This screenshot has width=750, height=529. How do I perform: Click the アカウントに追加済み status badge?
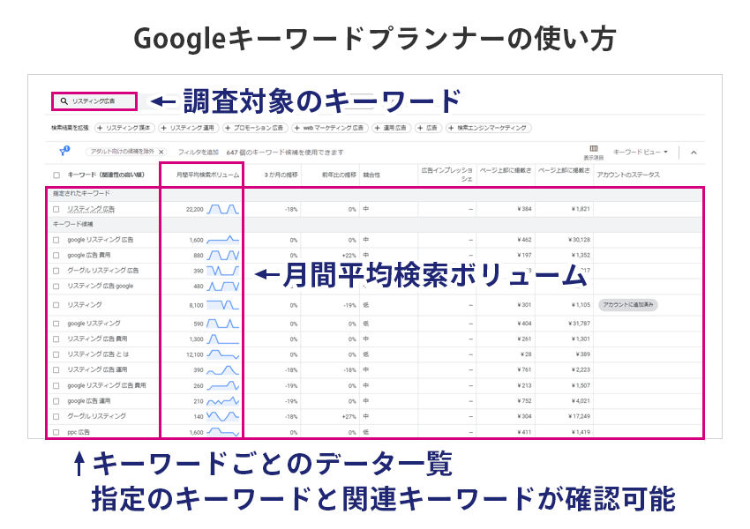[x=628, y=305]
